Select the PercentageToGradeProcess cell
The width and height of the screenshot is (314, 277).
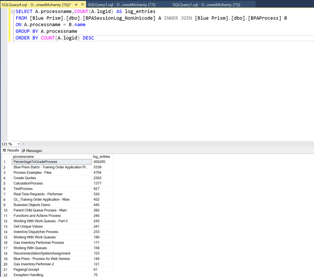(x=52, y=162)
